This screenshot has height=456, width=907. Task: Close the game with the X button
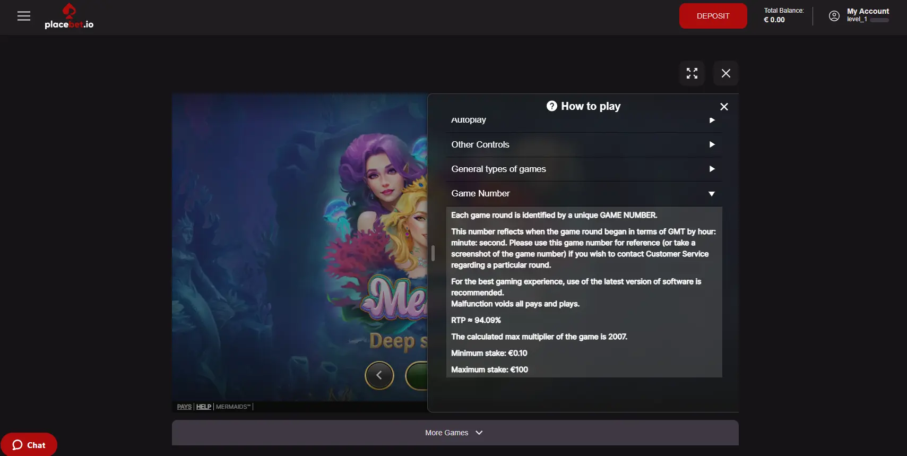tap(726, 73)
